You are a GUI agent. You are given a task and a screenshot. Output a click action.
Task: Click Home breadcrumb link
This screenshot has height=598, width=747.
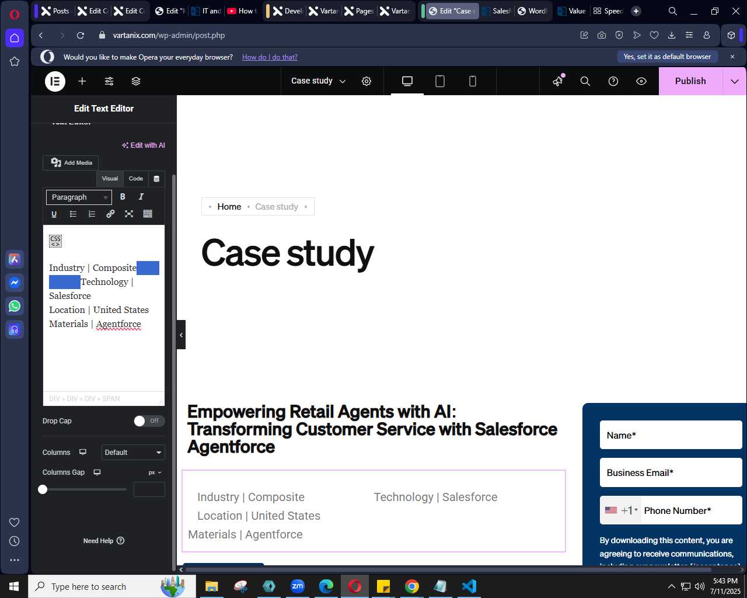229,207
